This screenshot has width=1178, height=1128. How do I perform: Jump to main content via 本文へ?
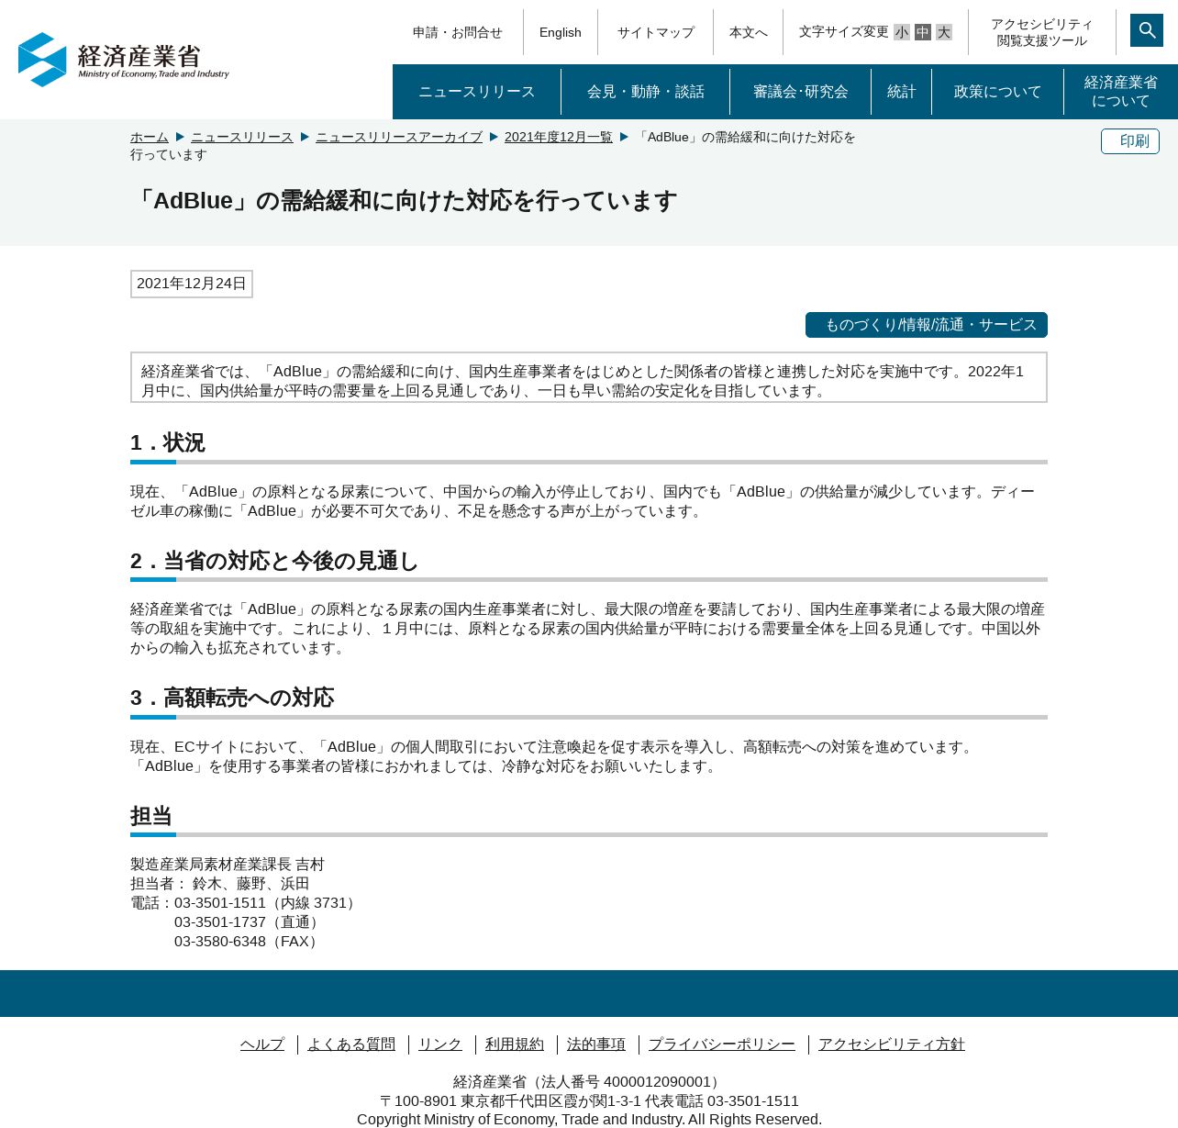pyautogui.click(x=749, y=32)
